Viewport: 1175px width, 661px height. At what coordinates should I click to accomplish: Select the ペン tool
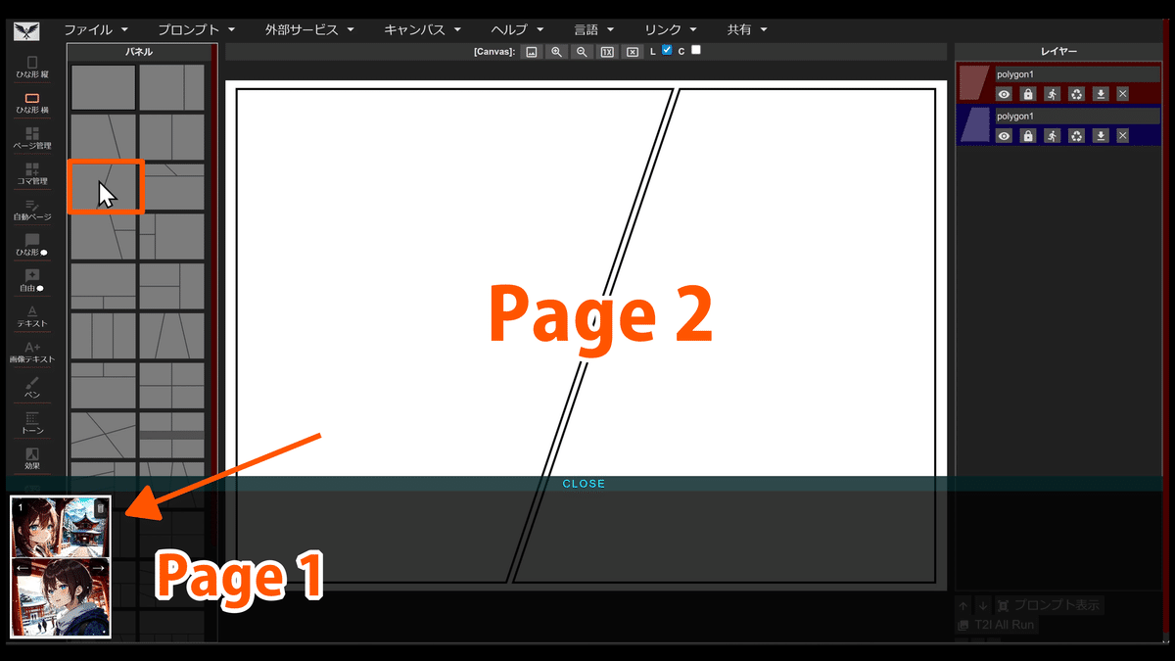30,391
